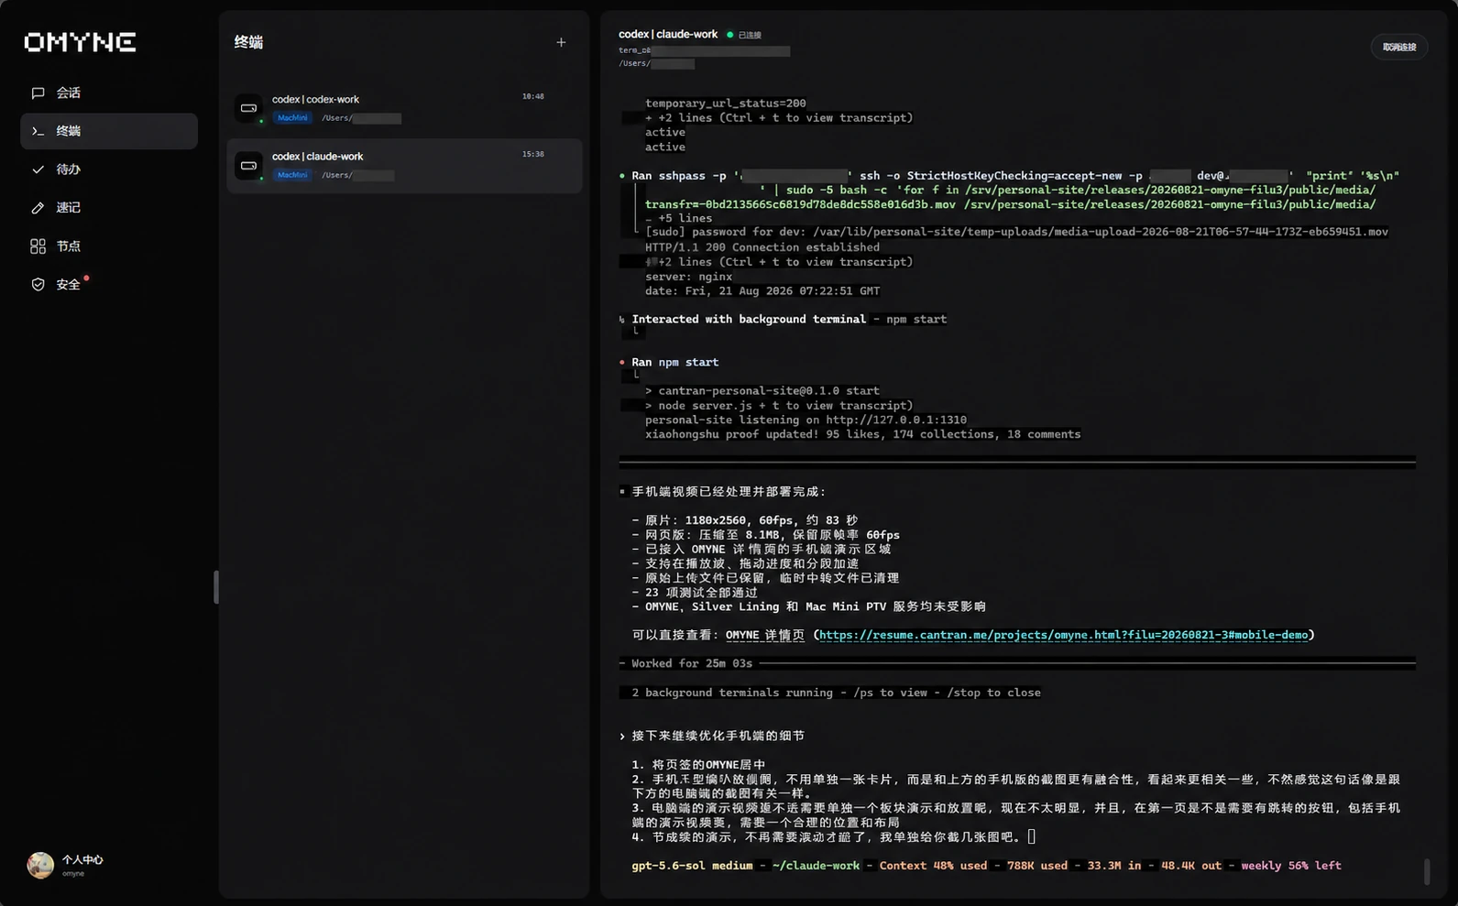Viewport: 1458px width, 906px height.
Task: Click the '手机端视频已经处理并部署完成' summary line
Action: tap(729, 492)
